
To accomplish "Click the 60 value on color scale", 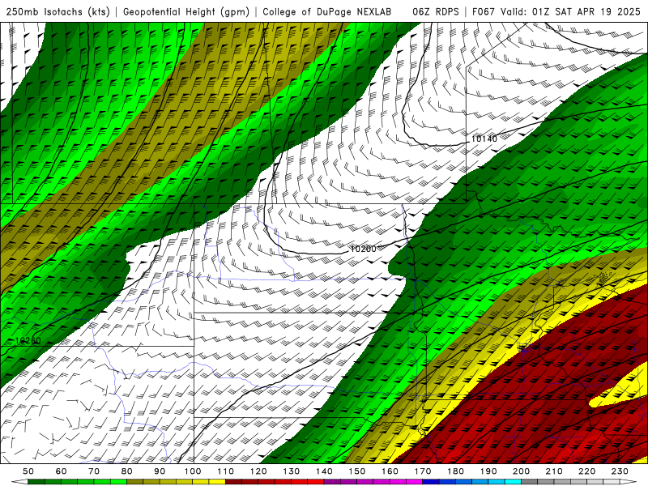I will pyautogui.click(x=61, y=471).
